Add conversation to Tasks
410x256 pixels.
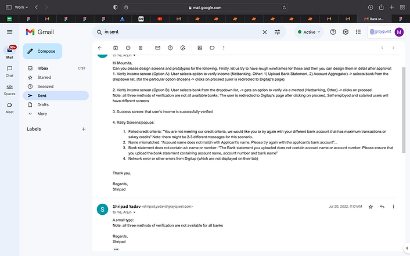pos(183,48)
